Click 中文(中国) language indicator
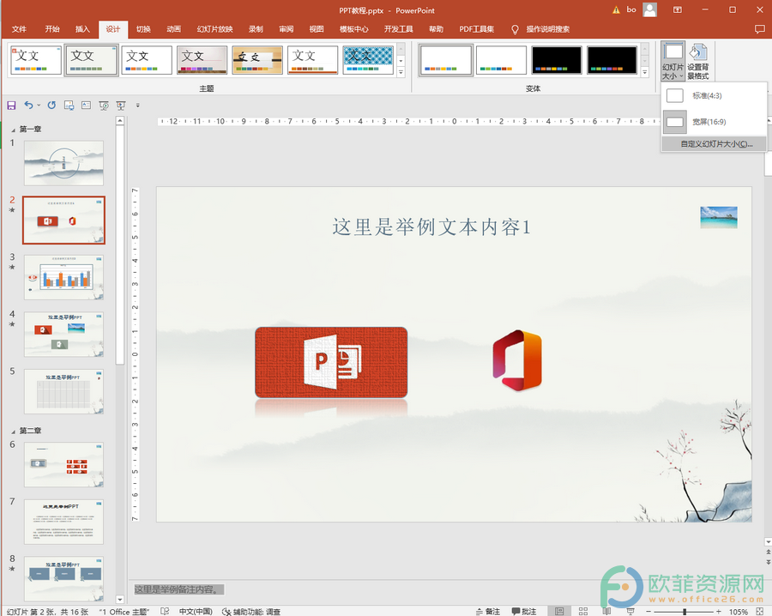772x616 pixels. (196, 611)
